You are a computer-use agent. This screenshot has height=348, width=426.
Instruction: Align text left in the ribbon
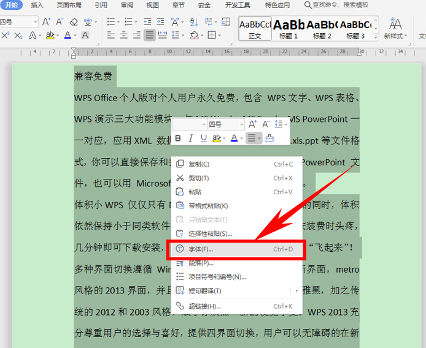(x=111, y=36)
